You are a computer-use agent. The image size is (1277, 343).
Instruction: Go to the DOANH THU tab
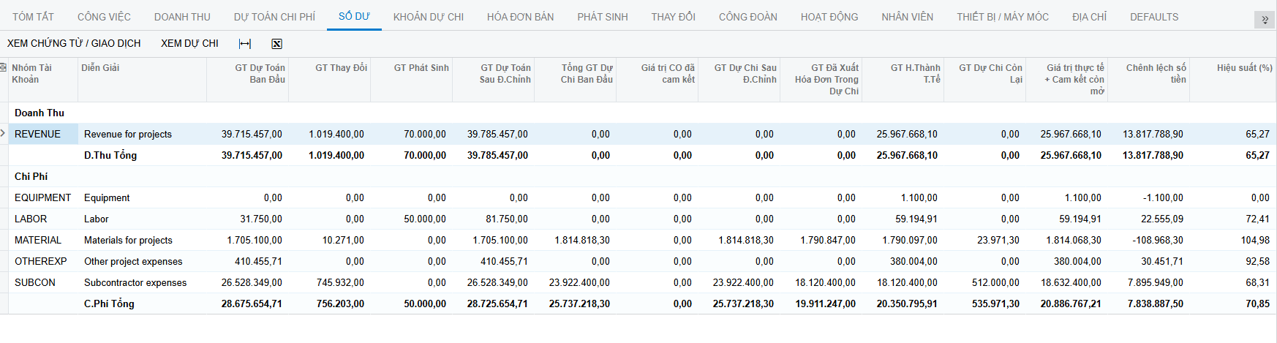(182, 17)
